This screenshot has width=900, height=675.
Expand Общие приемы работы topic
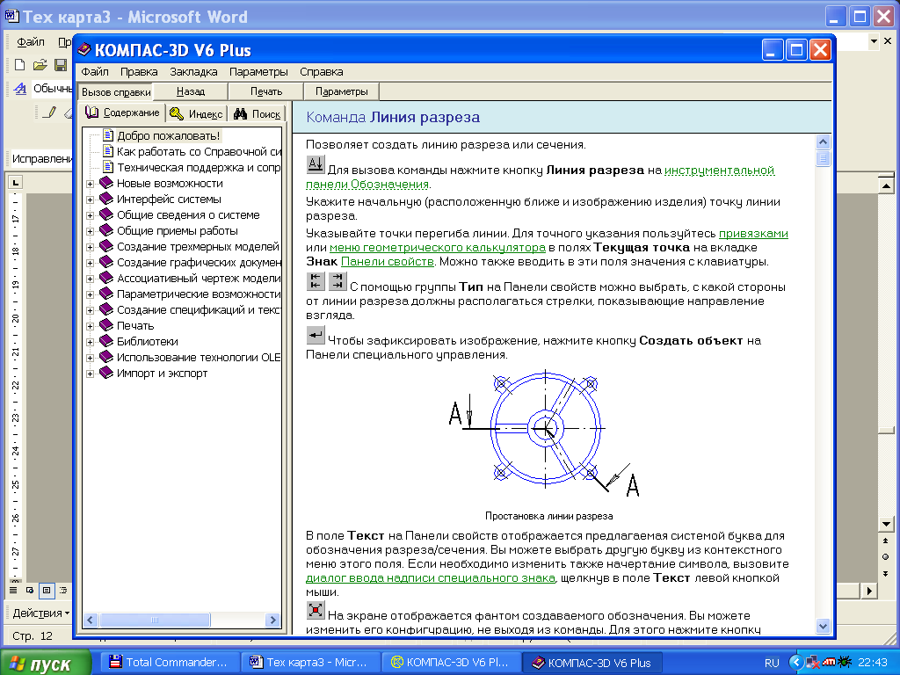[x=91, y=231]
